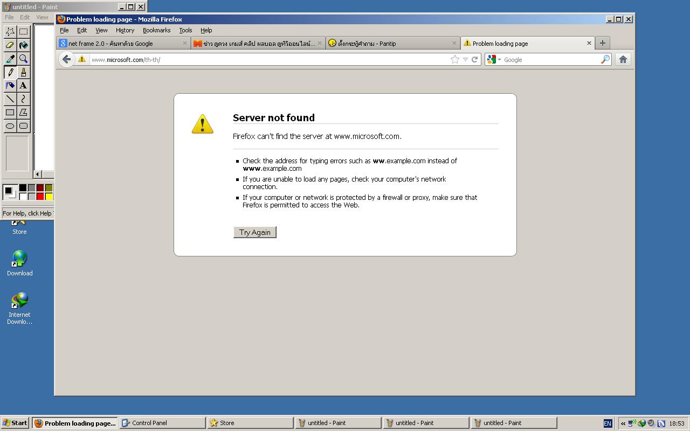The width and height of the screenshot is (690, 431).
Task: Close the Problem loading page tab
Action: point(589,43)
